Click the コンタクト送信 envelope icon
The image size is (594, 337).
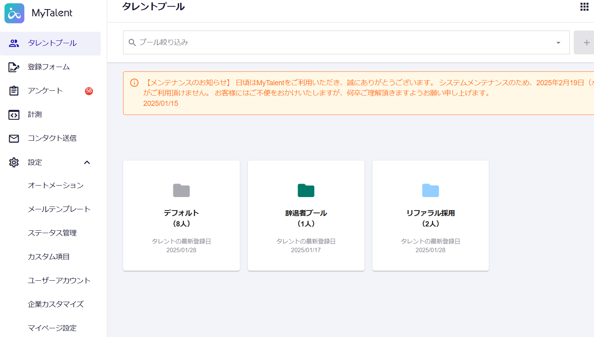click(x=14, y=138)
